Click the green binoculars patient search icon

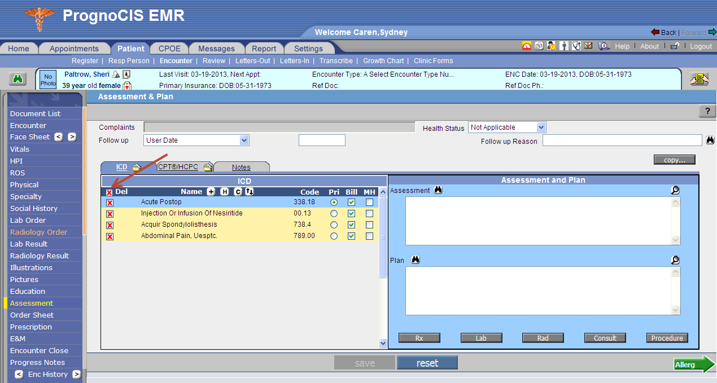[x=18, y=80]
